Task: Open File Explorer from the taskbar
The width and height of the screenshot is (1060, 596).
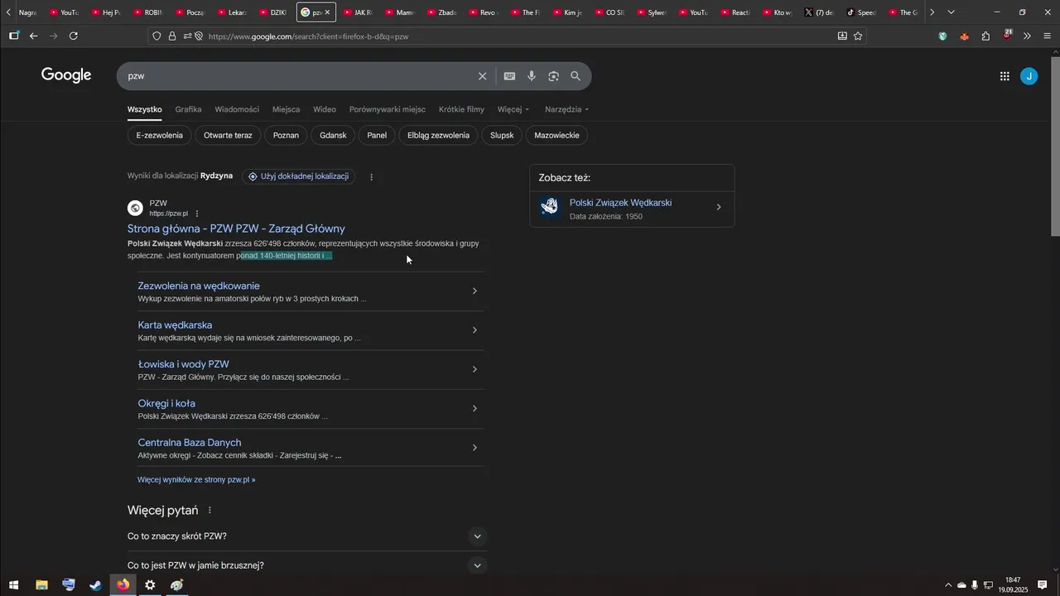Action: click(x=41, y=585)
